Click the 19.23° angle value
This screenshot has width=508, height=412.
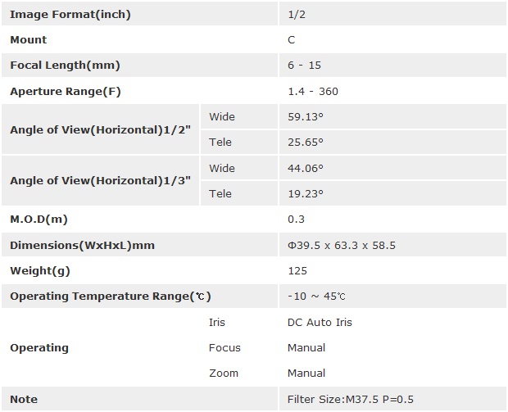click(x=306, y=193)
